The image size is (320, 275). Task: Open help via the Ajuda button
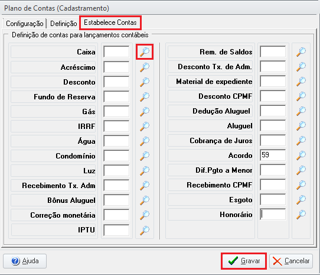click(x=25, y=261)
